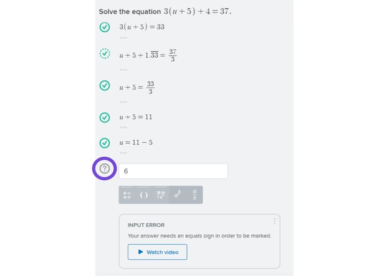Open the pi and square root symbols keypad
The image size is (389, 276).
point(161,195)
